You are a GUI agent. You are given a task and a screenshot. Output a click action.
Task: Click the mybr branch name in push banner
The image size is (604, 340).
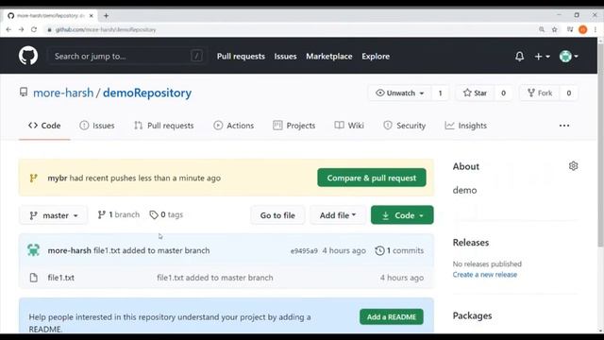pos(58,178)
